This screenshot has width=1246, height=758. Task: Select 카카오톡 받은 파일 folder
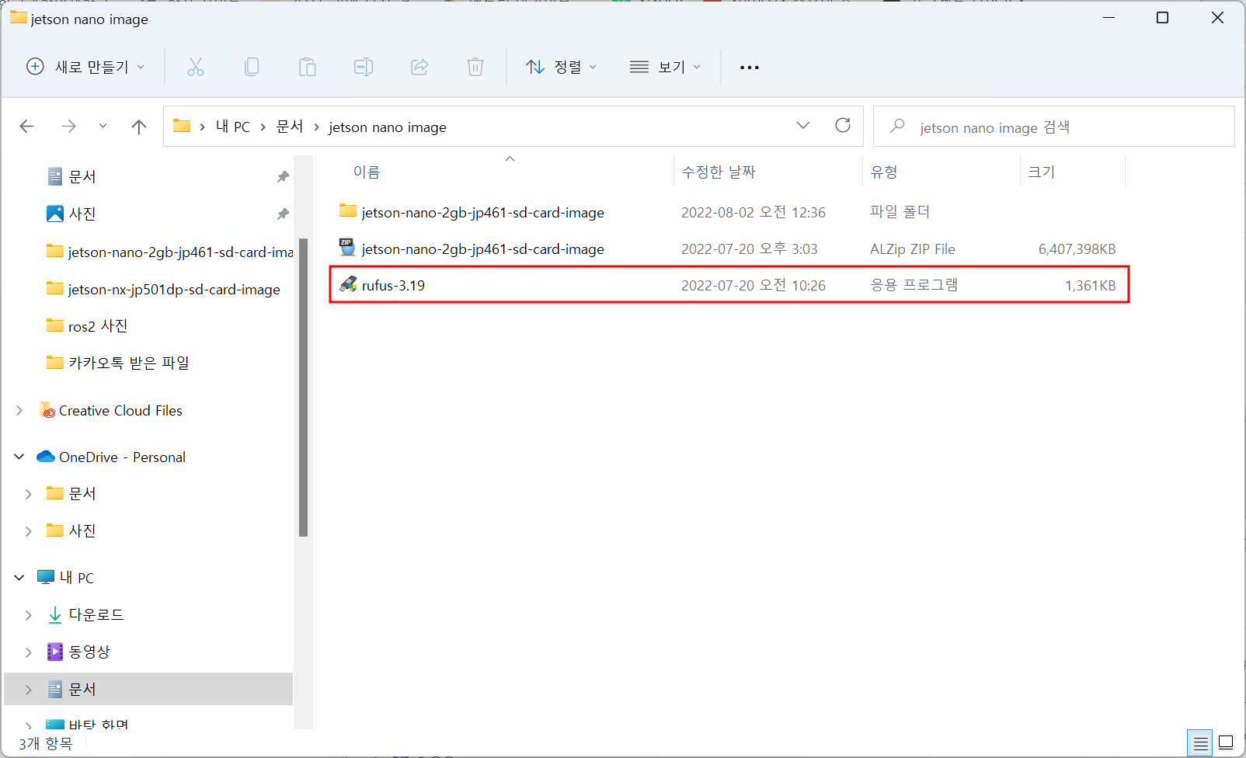[129, 363]
